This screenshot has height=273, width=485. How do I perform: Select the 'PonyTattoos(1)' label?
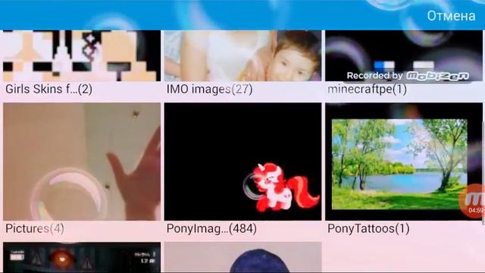tap(368, 229)
